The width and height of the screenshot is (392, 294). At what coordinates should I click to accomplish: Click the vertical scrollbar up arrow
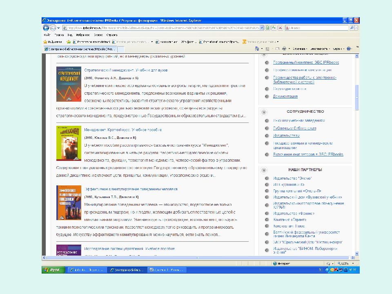[357, 56]
